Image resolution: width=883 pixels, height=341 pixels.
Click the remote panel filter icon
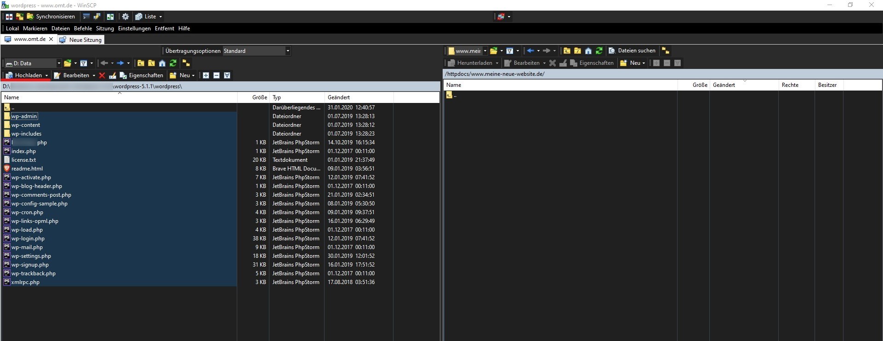510,51
